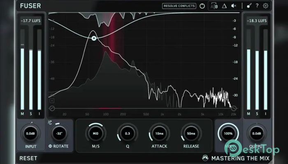Image resolution: width=288 pixels, height=164 pixels.
Task: Click the -17.7 LUFS input readout
Action: (x=31, y=20)
